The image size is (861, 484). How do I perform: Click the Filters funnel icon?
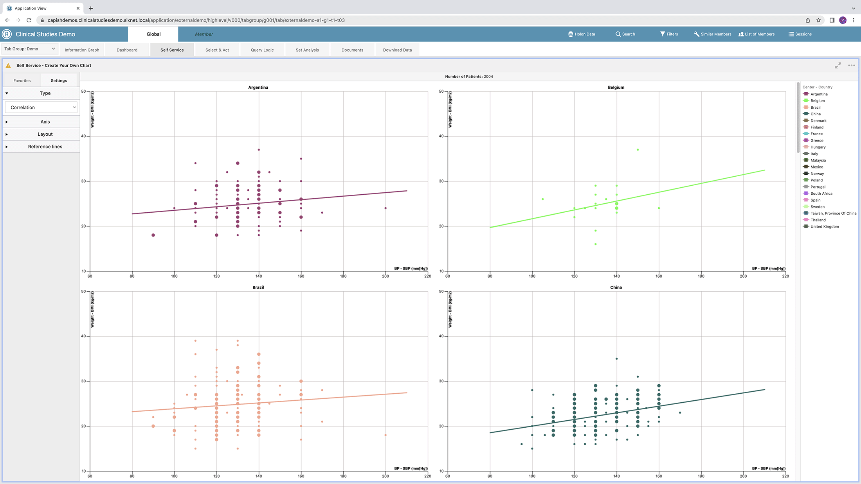(663, 34)
